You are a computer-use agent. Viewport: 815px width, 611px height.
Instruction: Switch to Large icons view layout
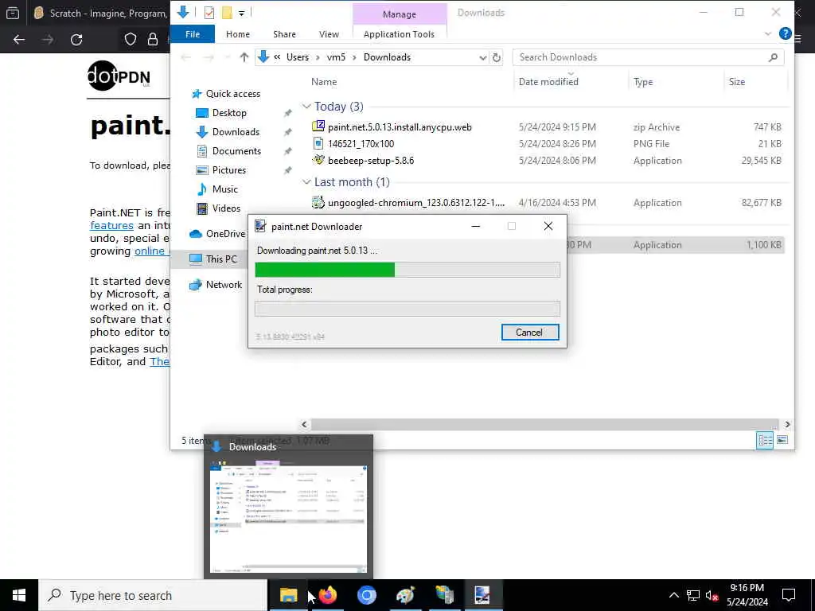[x=782, y=440]
